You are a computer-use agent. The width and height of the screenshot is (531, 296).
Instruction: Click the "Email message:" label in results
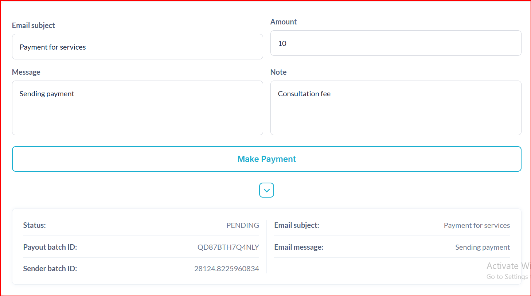(299, 247)
